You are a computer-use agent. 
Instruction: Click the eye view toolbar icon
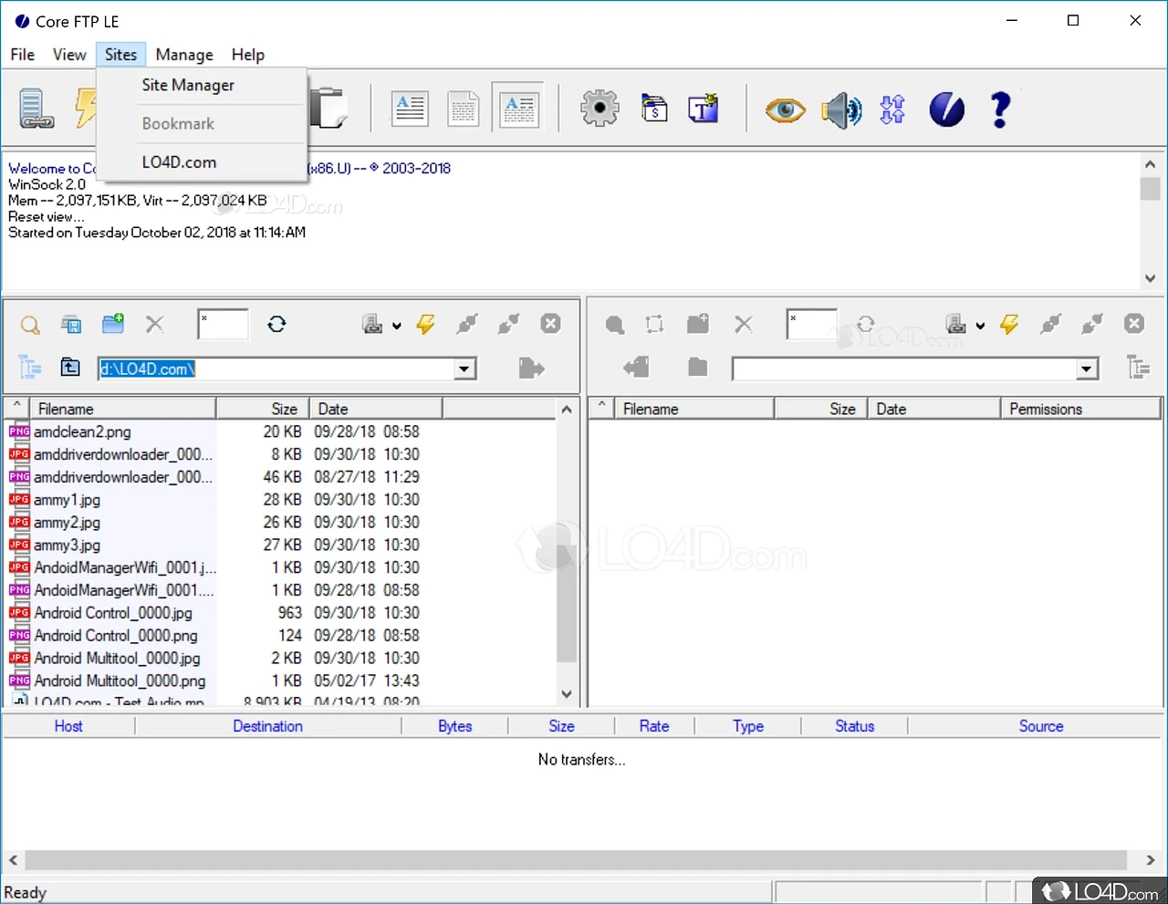pos(785,110)
